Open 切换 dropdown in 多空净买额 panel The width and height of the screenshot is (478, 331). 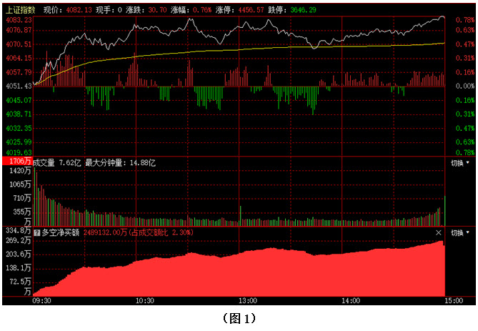click(460, 233)
